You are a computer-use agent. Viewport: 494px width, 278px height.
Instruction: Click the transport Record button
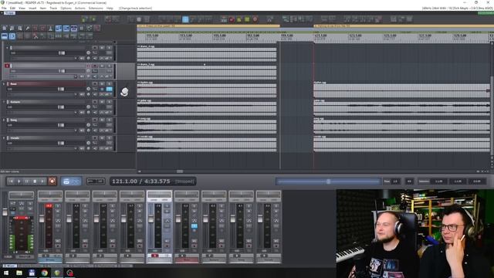coord(52,181)
